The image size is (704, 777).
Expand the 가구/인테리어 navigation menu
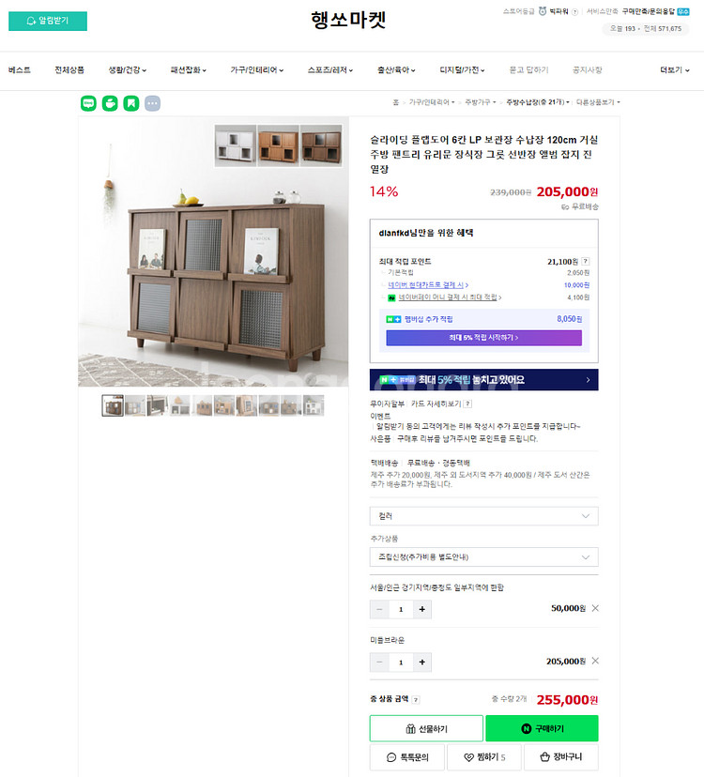coord(257,70)
